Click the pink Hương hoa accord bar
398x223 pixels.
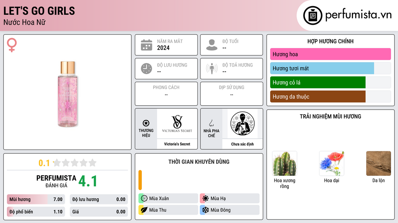330,54
